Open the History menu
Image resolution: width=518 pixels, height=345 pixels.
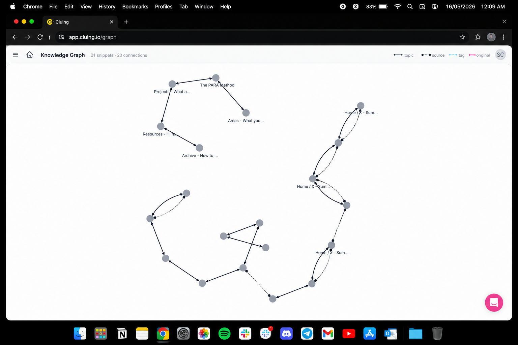point(107,6)
